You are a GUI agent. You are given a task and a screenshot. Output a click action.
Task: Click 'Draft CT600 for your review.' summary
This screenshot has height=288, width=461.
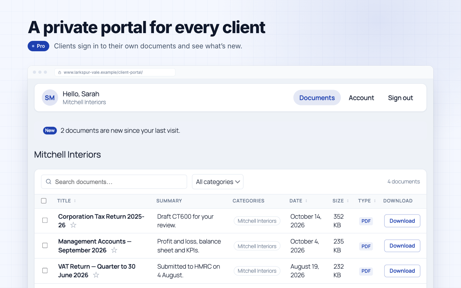pyautogui.click(x=185, y=221)
